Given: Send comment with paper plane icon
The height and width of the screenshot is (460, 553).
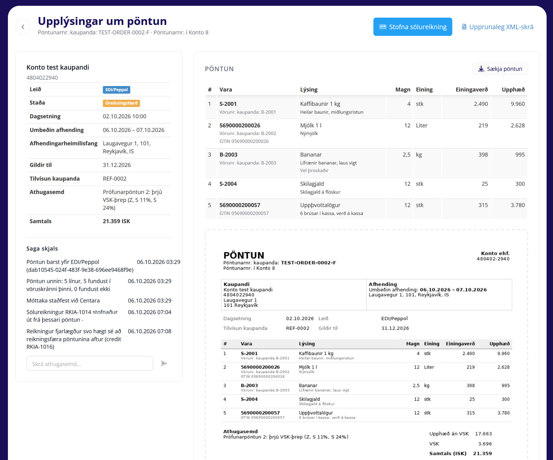Looking at the screenshot, I should coord(164,363).
